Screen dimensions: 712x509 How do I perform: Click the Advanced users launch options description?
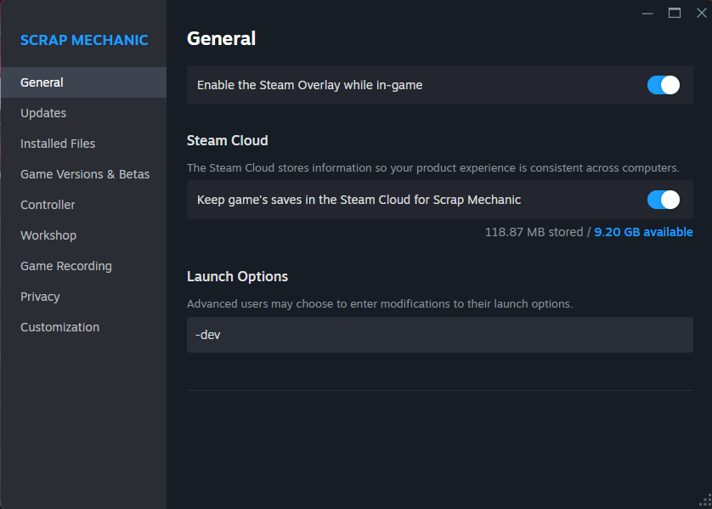click(x=380, y=303)
